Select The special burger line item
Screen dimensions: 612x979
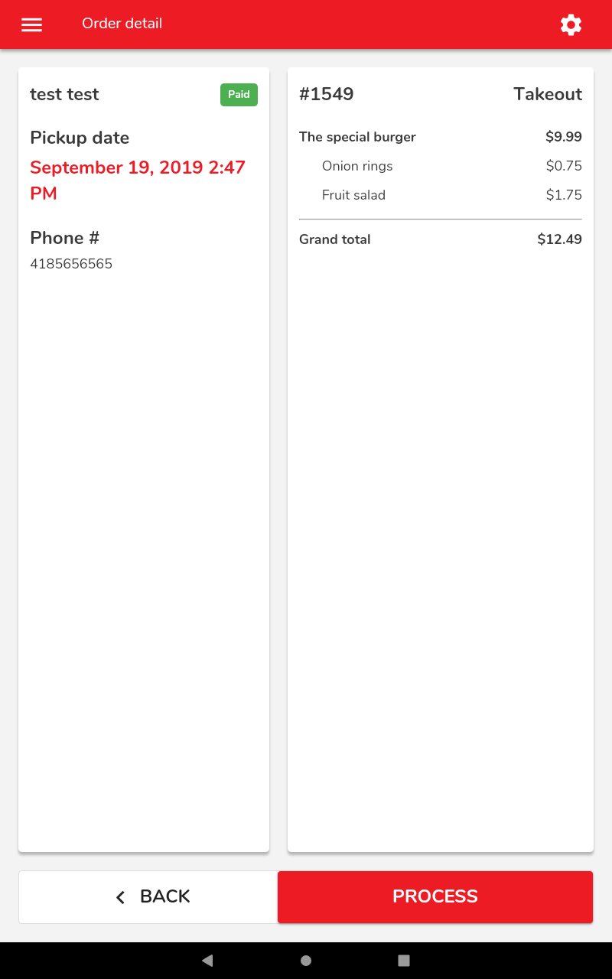pos(357,137)
